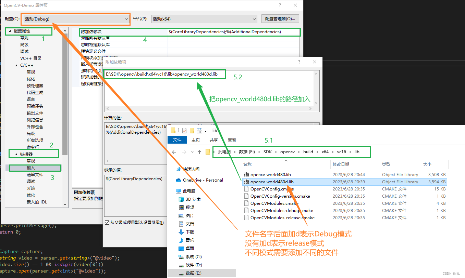465x278 pixels.
Task: Open 下载 folder icon in sidebar
Action: click(181, 232)
